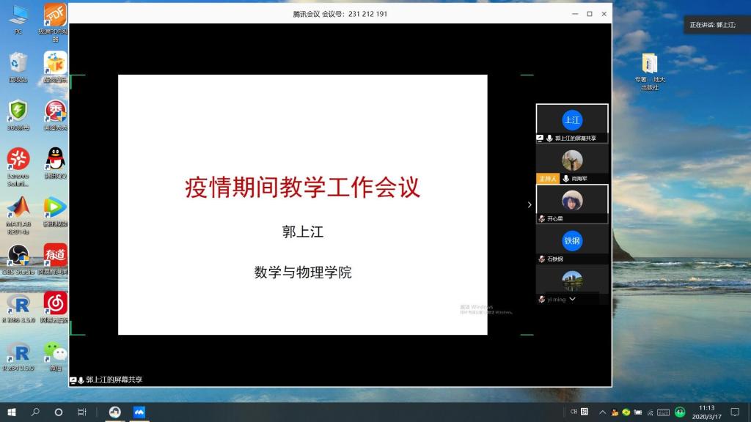Unmute 石铁钢's microphone

click(541, 258)
